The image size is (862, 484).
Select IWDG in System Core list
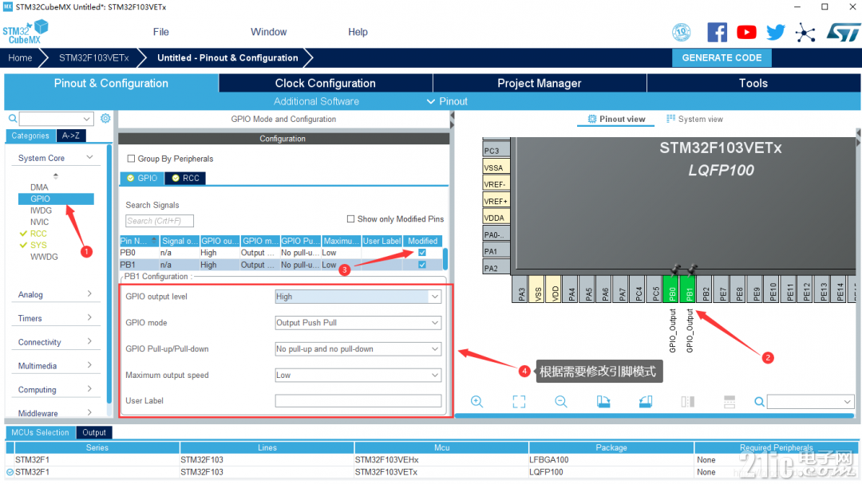pyautogui.click(x=42, y=211)
